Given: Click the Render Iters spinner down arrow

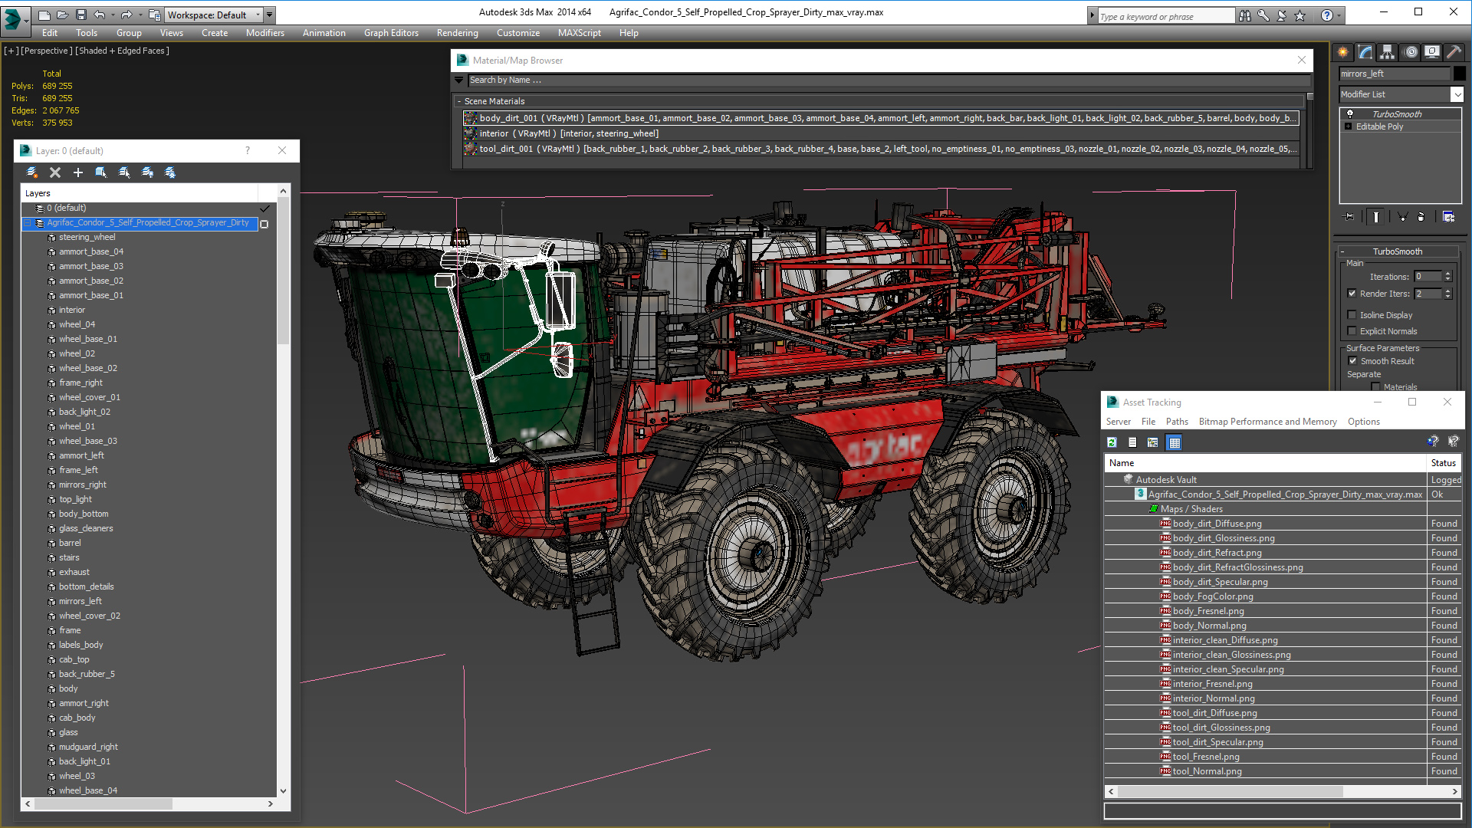Looking at the screenshot, I should tap(1448, 297).
